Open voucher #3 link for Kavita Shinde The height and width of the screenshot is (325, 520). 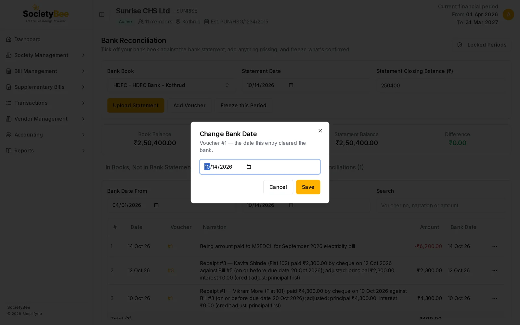(x=171, y=270)
